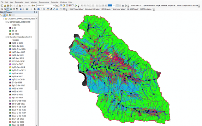The image size is (202, 126).
Task: Open Edit SWAT Input dropdown
Action: coord(133,9)
